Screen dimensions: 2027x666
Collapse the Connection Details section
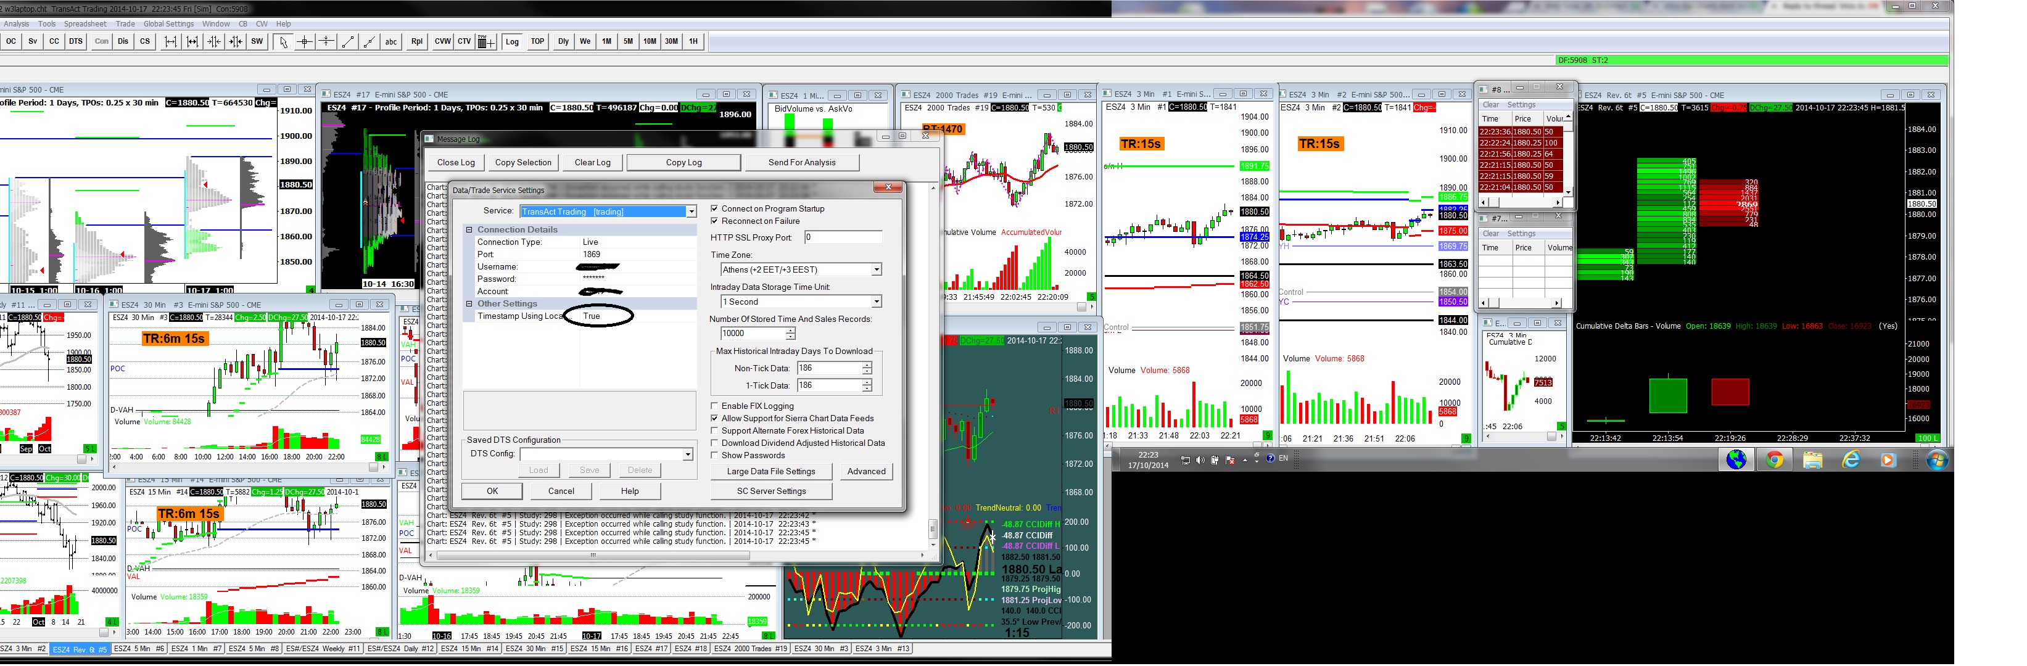[x=470, y=229]
